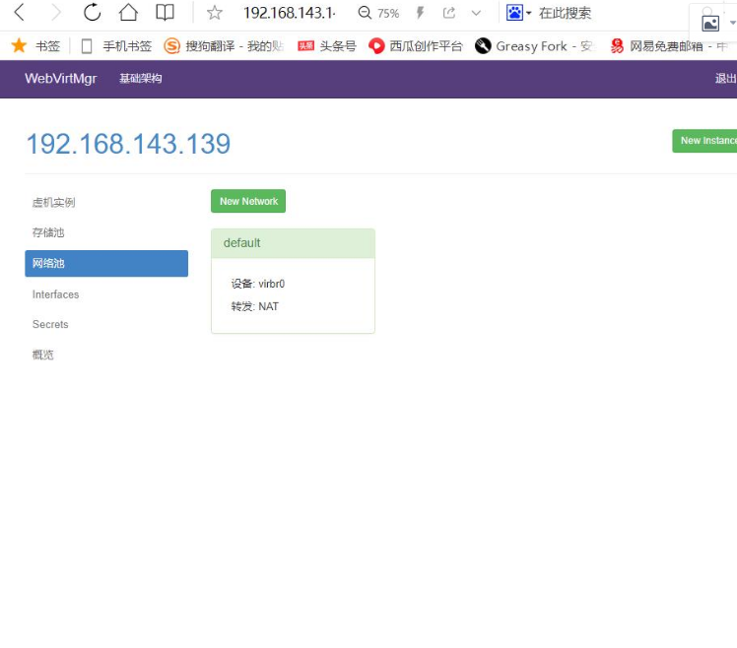The width and height of the screenshot is (737, 648).
Task: Click the New Network button
Action: 248,201
